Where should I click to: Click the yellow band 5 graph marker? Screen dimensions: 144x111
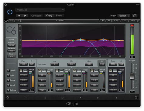coord(118,41)
